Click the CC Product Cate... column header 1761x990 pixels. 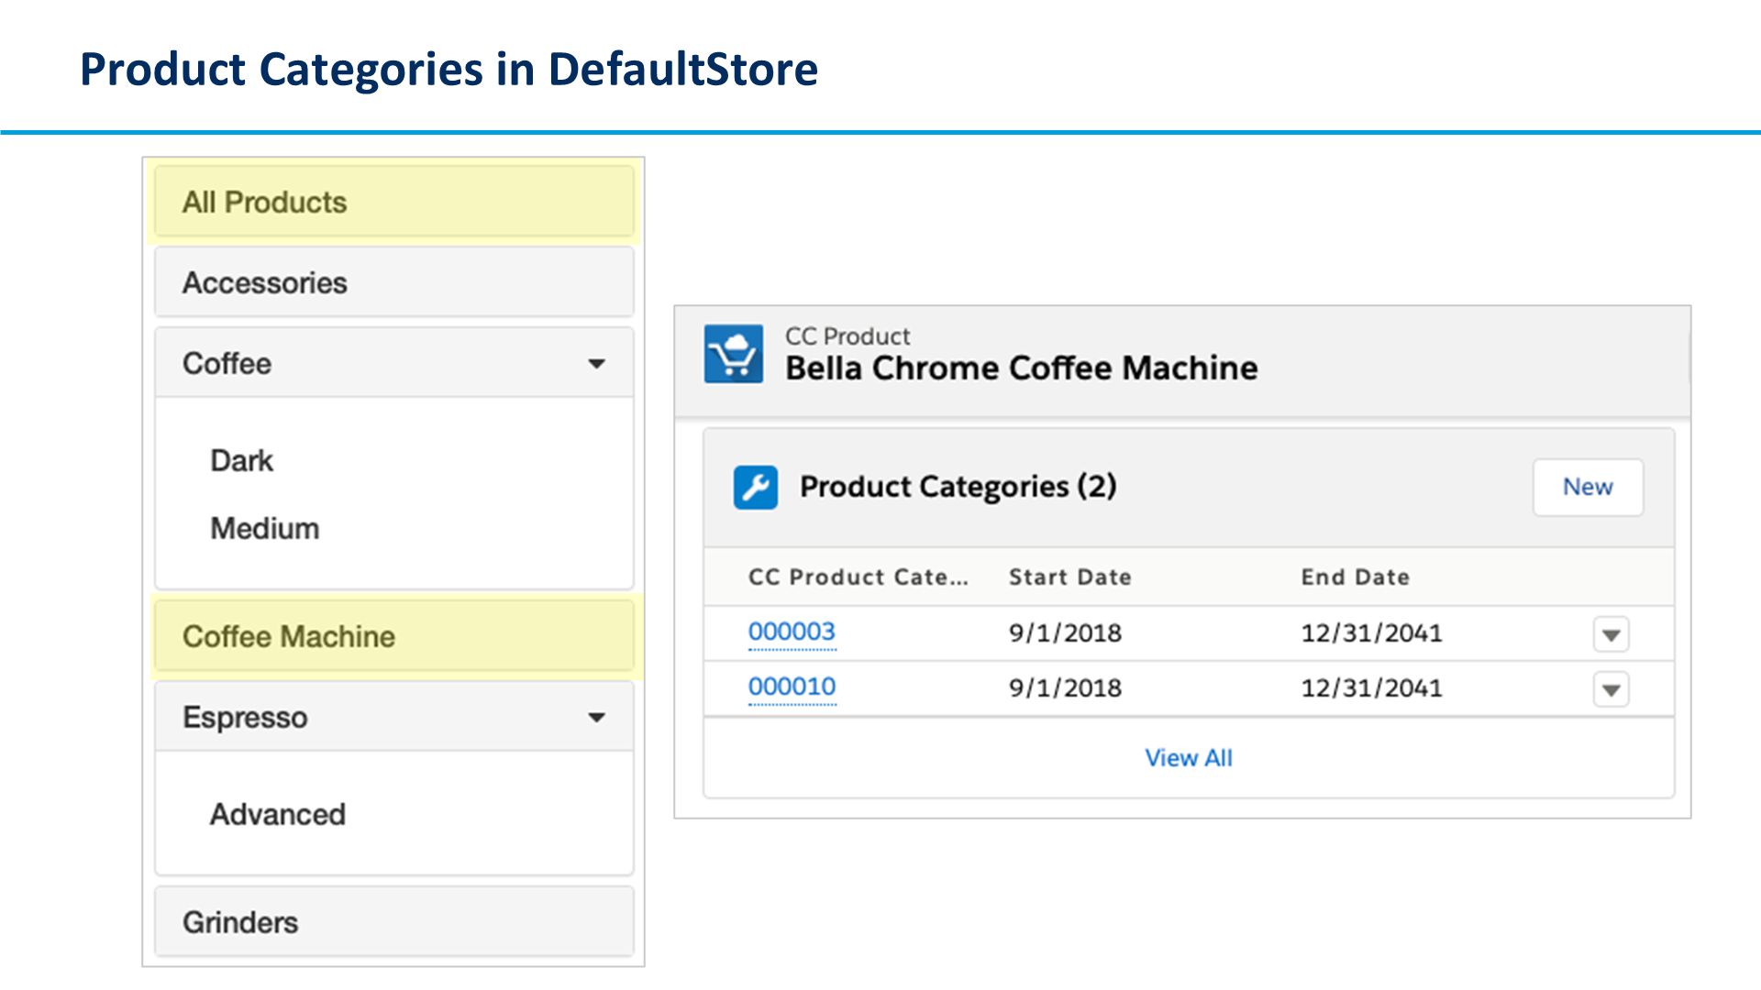tap(858, 577)
